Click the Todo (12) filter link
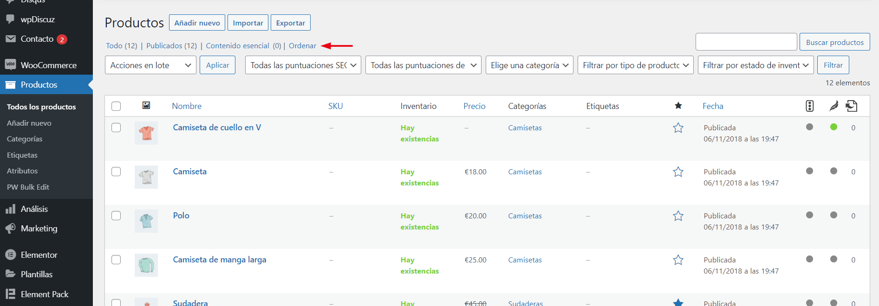The height and width of the screenshot is (306, 879). tap(122, 45)
